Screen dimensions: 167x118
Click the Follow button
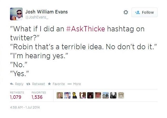click(x=145, y=12)
